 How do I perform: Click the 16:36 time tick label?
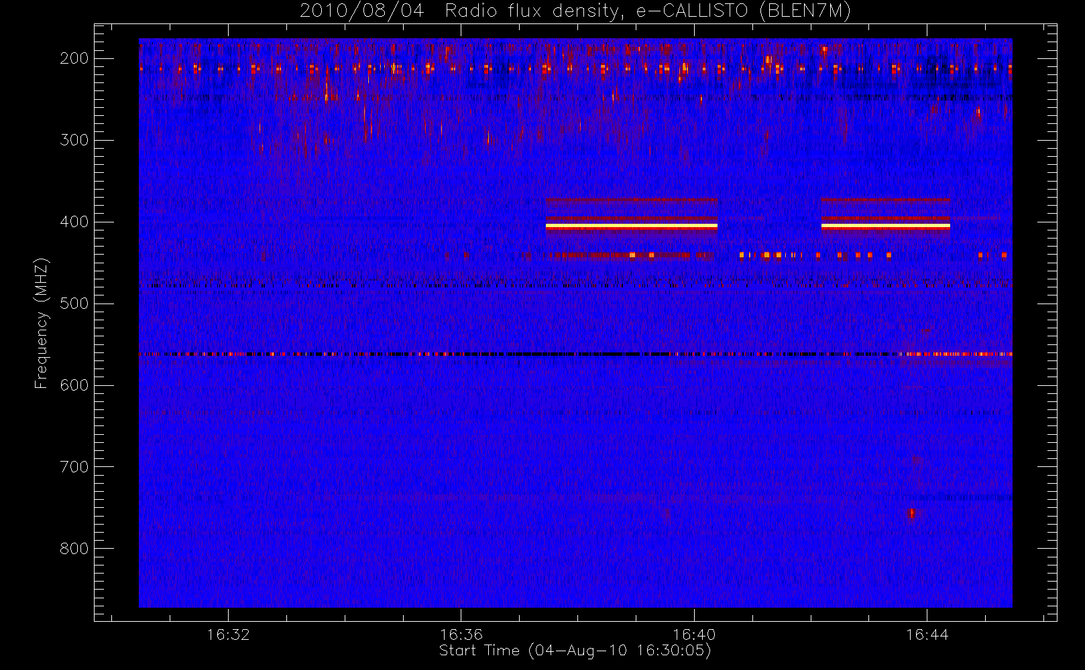pyautogui.click(x=461, y=634)
